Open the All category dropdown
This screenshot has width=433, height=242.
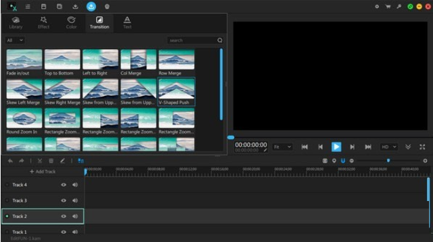pyautogui.click(x=15, y=40)
